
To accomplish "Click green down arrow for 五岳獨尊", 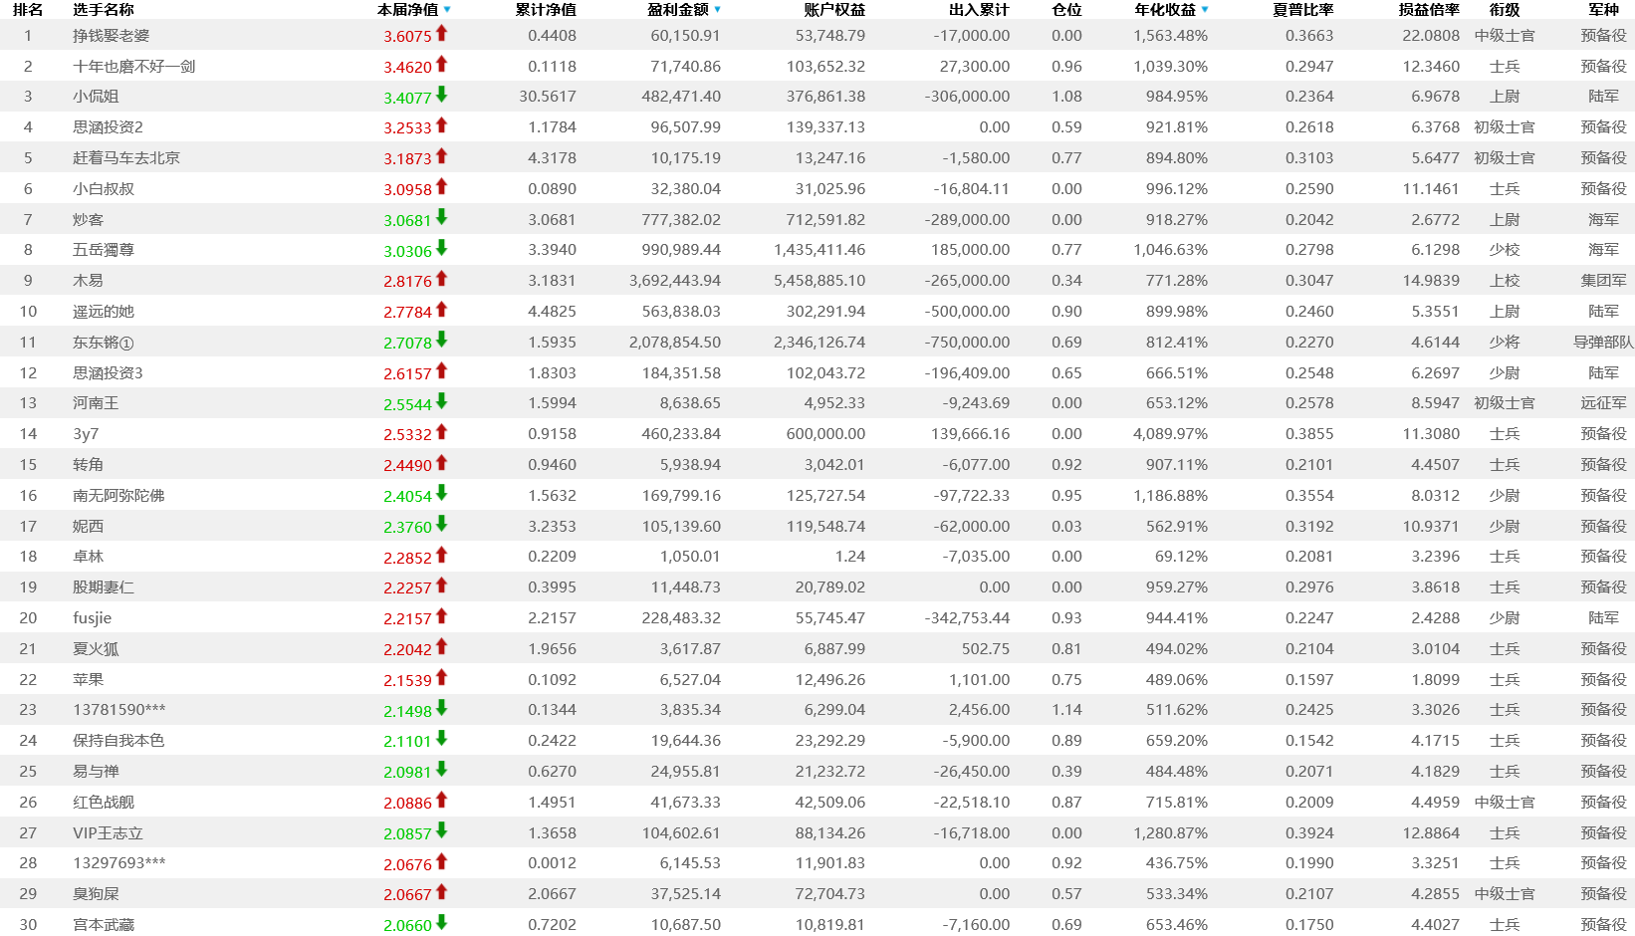I will tap(441, 248).
